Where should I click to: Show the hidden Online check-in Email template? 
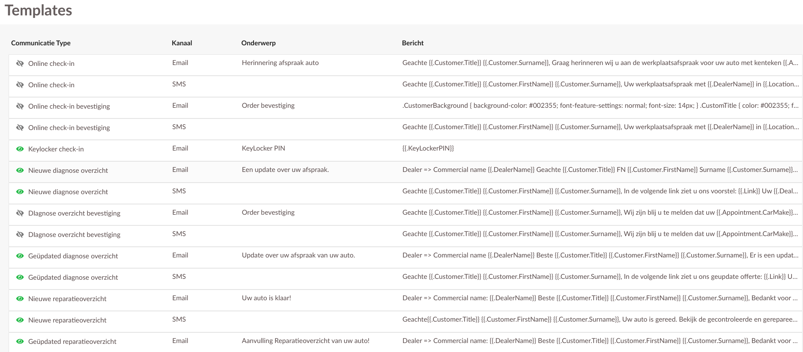coord(20,64)
